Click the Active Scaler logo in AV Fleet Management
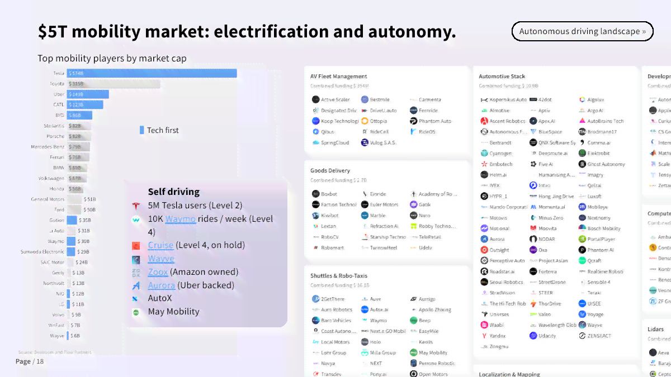 pos(315,100)
